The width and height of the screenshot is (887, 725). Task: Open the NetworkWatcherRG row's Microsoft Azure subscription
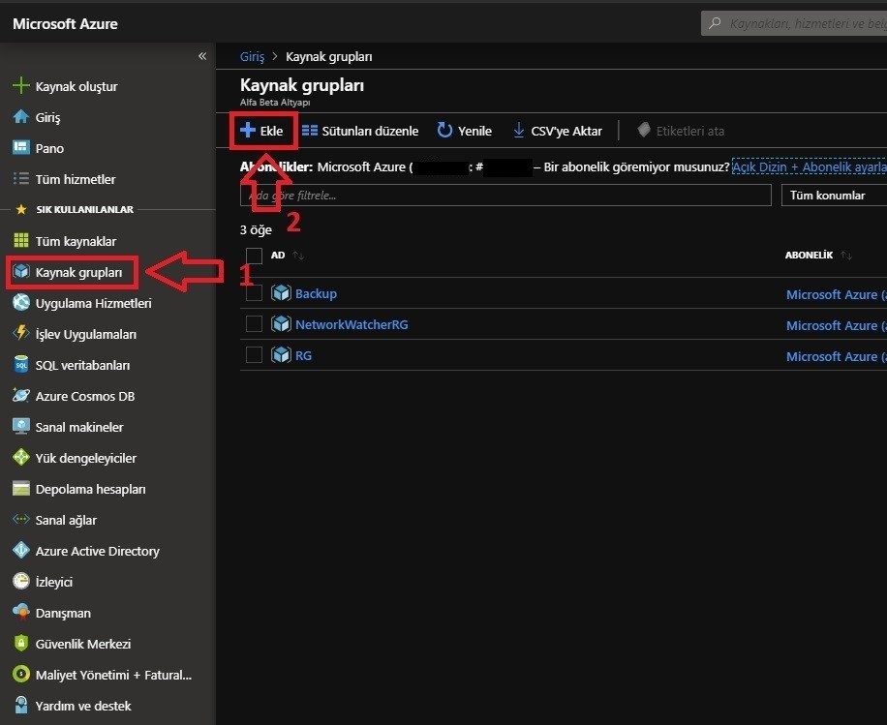coord(836,325)
